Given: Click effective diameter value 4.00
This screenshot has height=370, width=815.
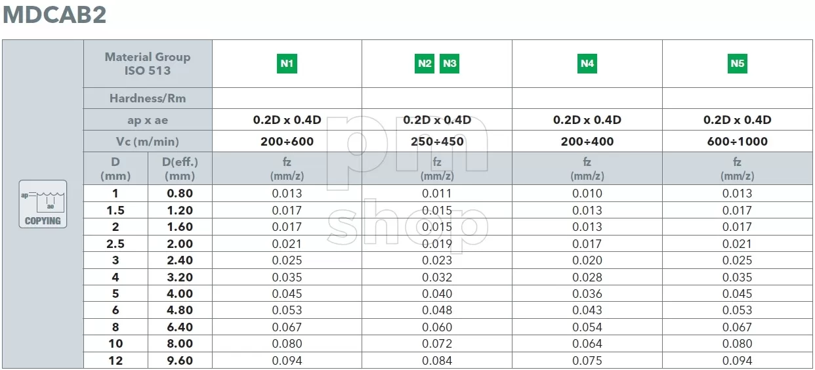Looking at the screenshot, I should (x=180, y=294).
